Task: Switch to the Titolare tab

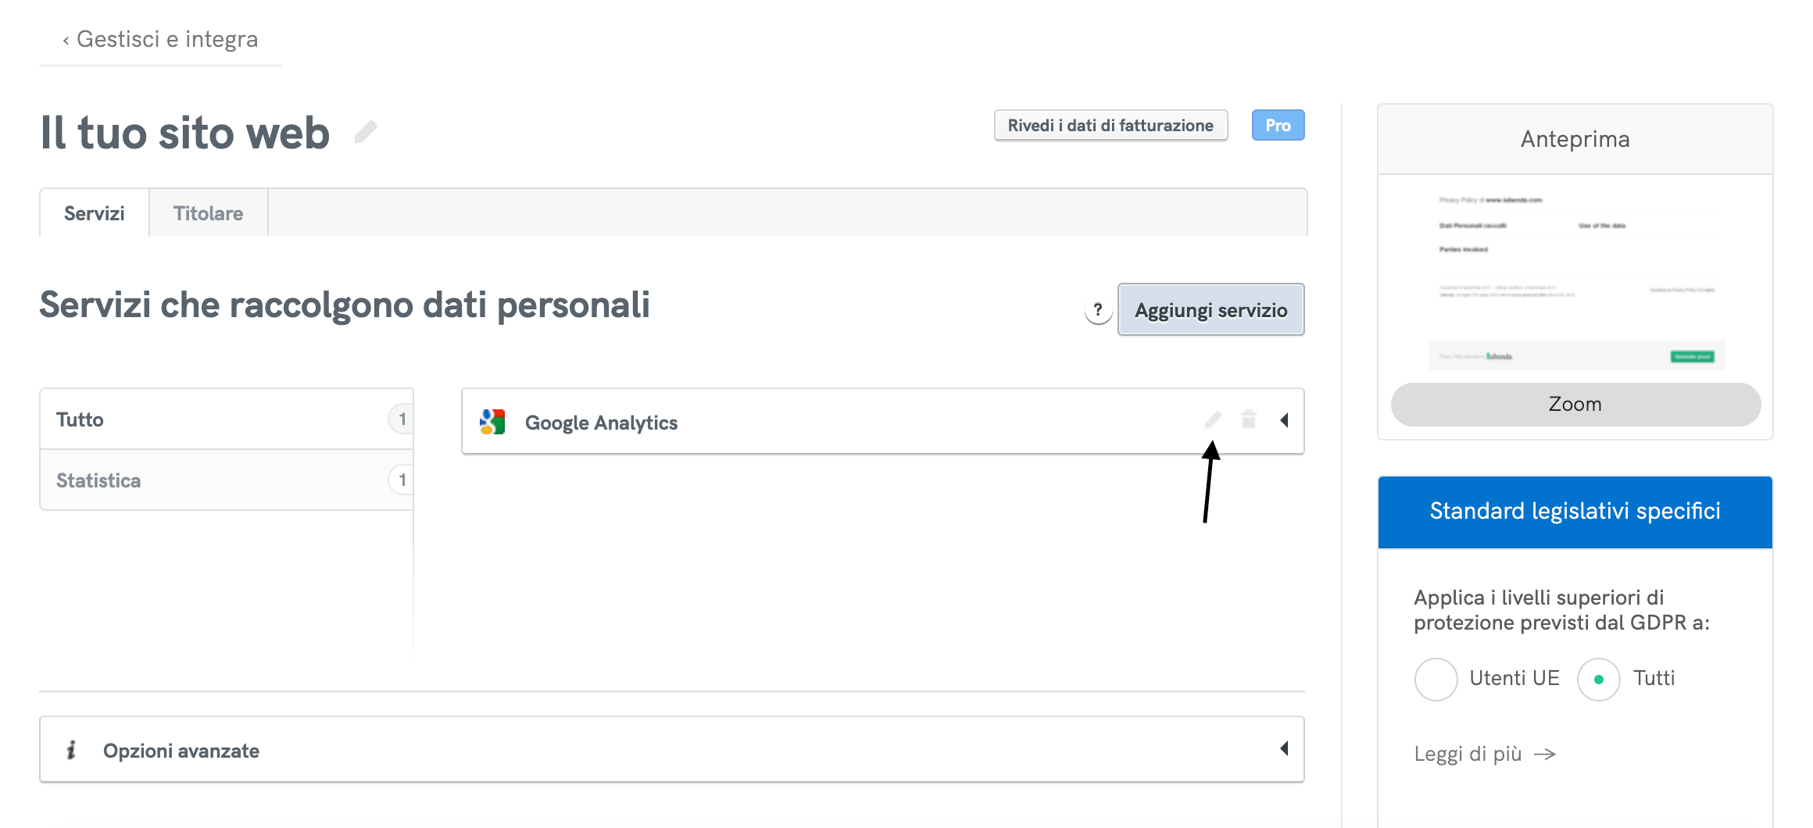Action: point(208,212)
